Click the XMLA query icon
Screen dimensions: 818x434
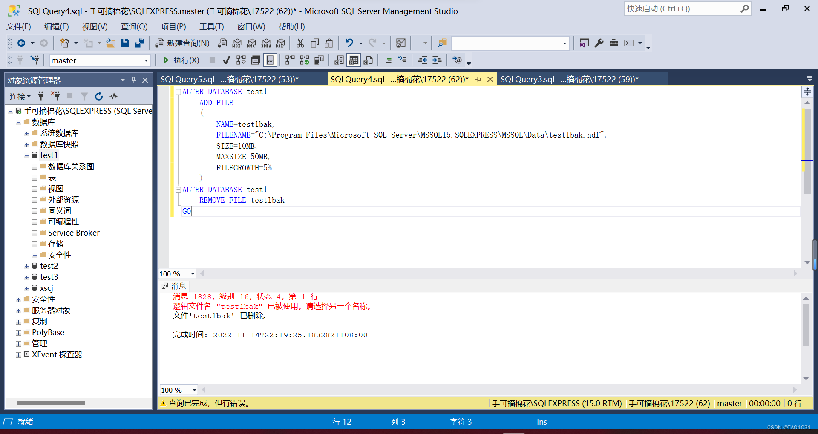coord(266,43)
